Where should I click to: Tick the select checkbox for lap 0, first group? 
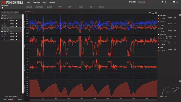2,21
